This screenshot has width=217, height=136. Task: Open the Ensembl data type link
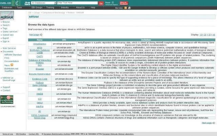(x=40, y=69)
